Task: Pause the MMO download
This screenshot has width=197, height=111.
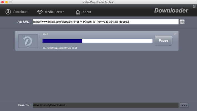Action: (163, 41)
